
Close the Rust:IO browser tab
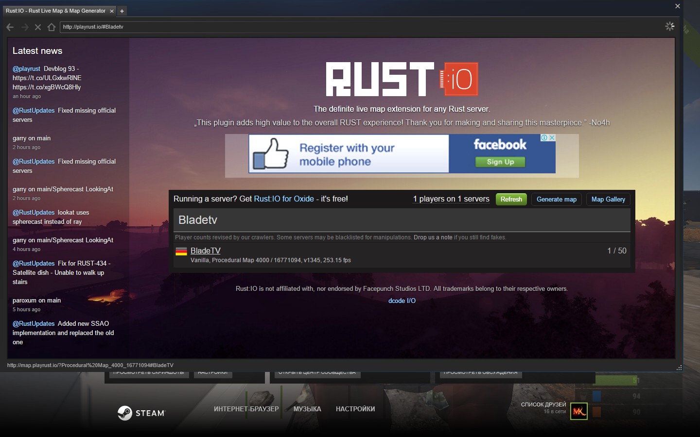click(x=112, y=11)
